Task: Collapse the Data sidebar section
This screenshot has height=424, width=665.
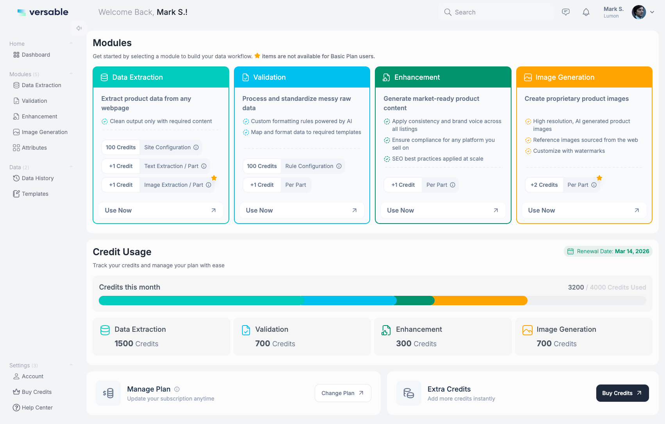Action: point(71,167)
